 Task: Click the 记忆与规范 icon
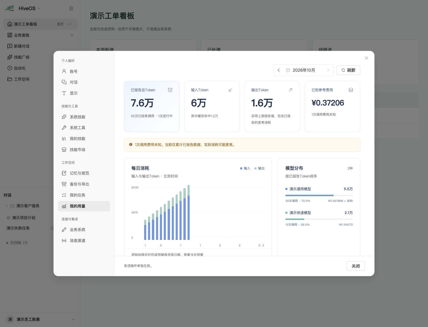pyautogui.click(x=64, y=173)
